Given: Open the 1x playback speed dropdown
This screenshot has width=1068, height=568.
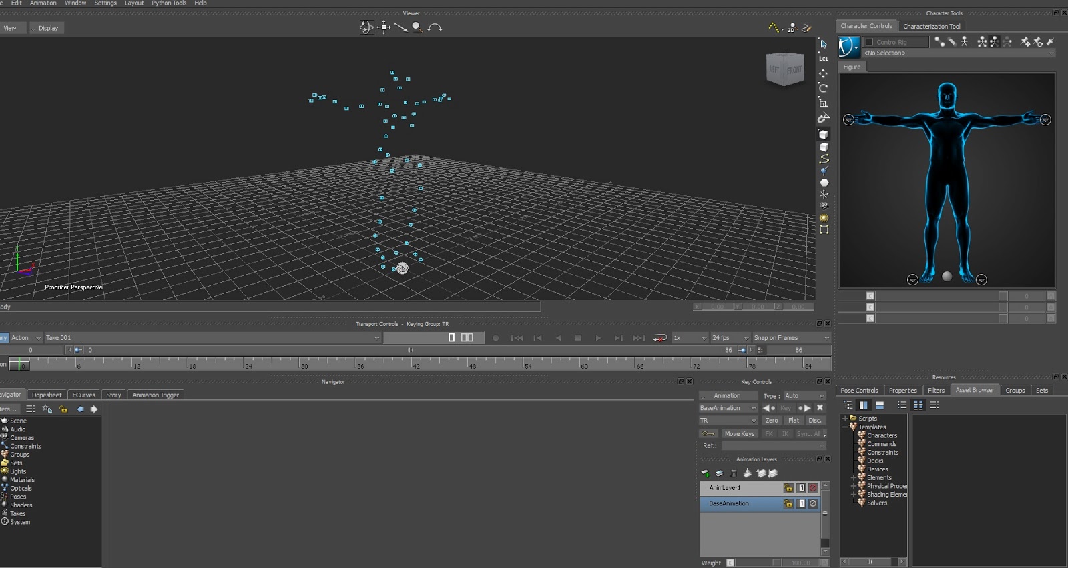Looking at the screenshot, I should tap(690, 338).
